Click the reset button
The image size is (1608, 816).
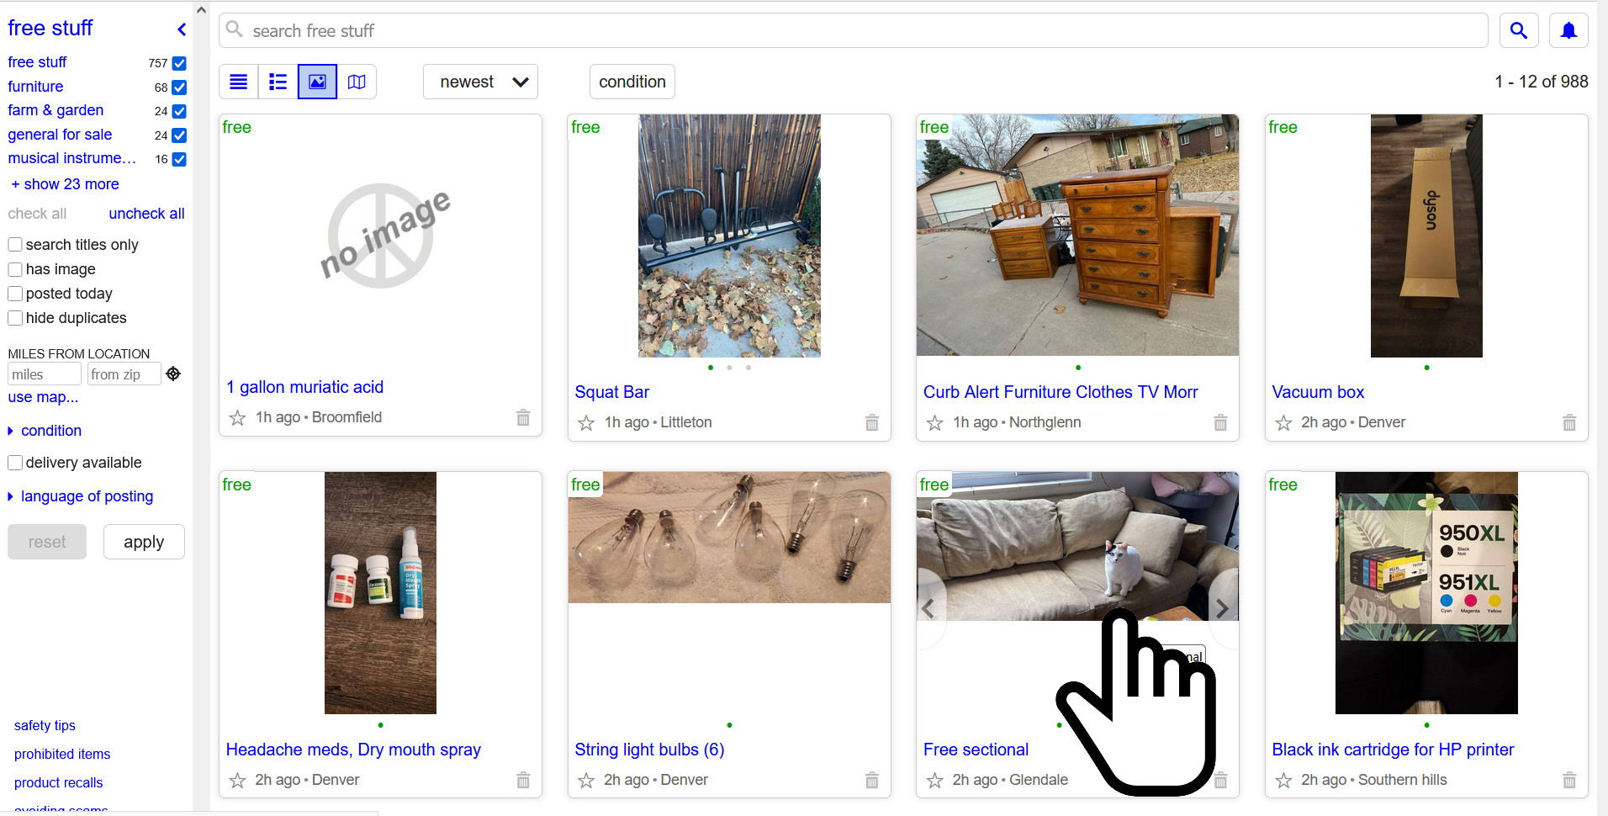coord(47,542)
